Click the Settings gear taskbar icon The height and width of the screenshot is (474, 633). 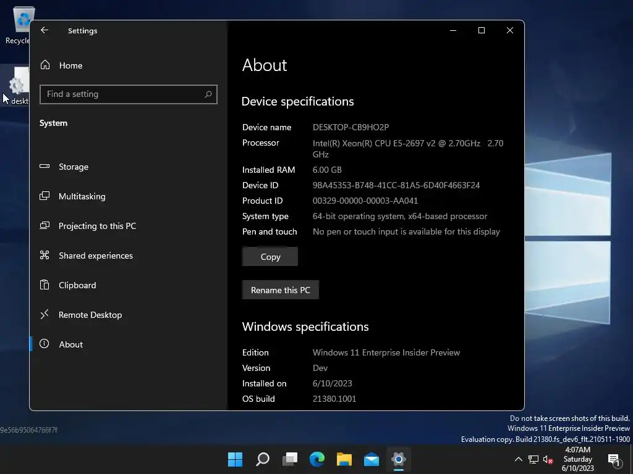click(x=399, y=459)
